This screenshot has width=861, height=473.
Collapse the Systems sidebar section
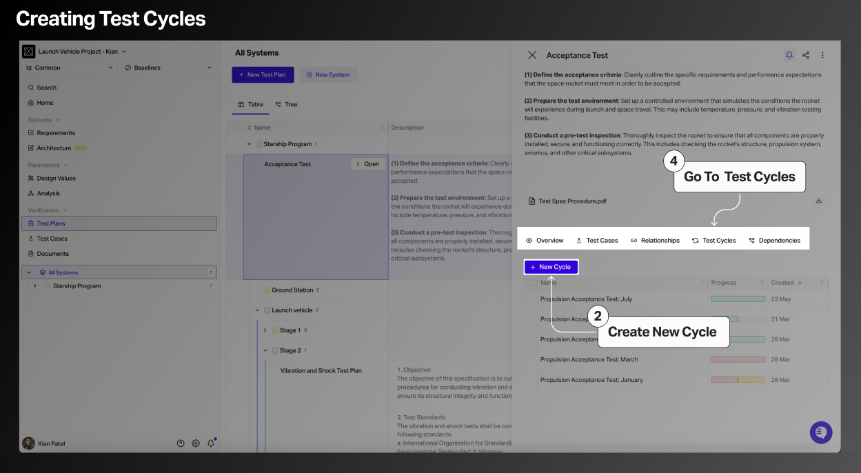(44, 120)
